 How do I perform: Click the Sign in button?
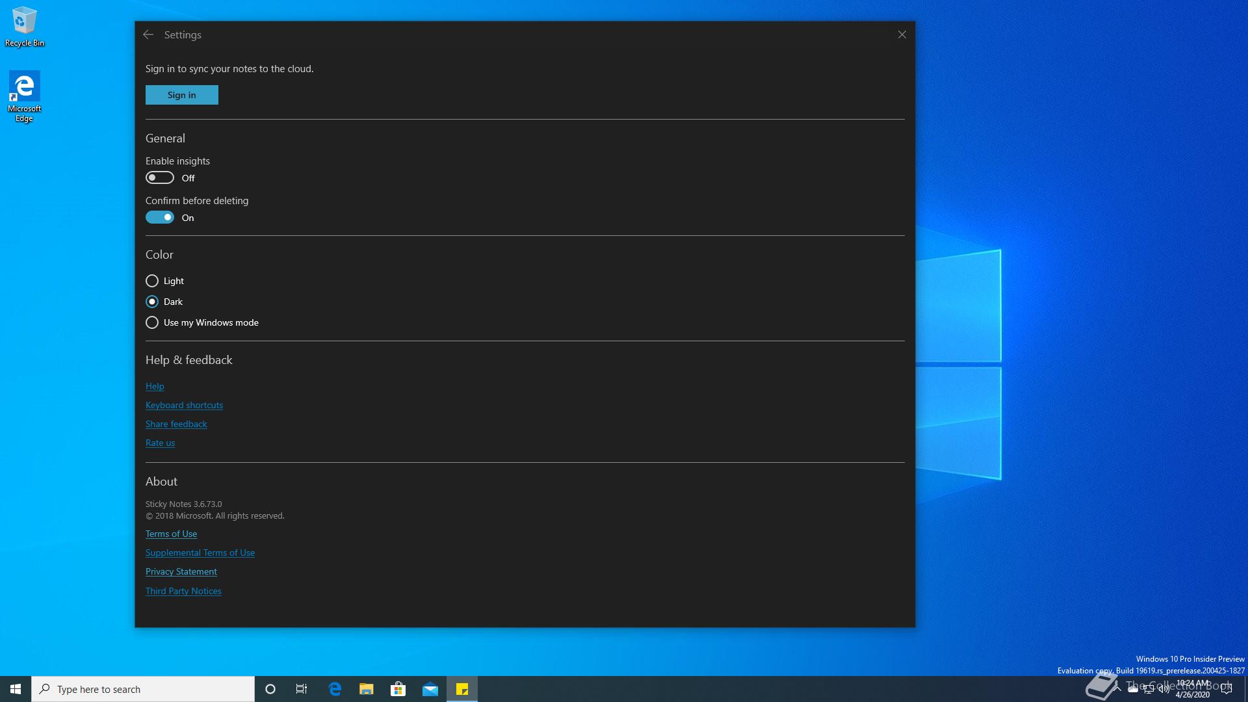[x=182, y=95]
